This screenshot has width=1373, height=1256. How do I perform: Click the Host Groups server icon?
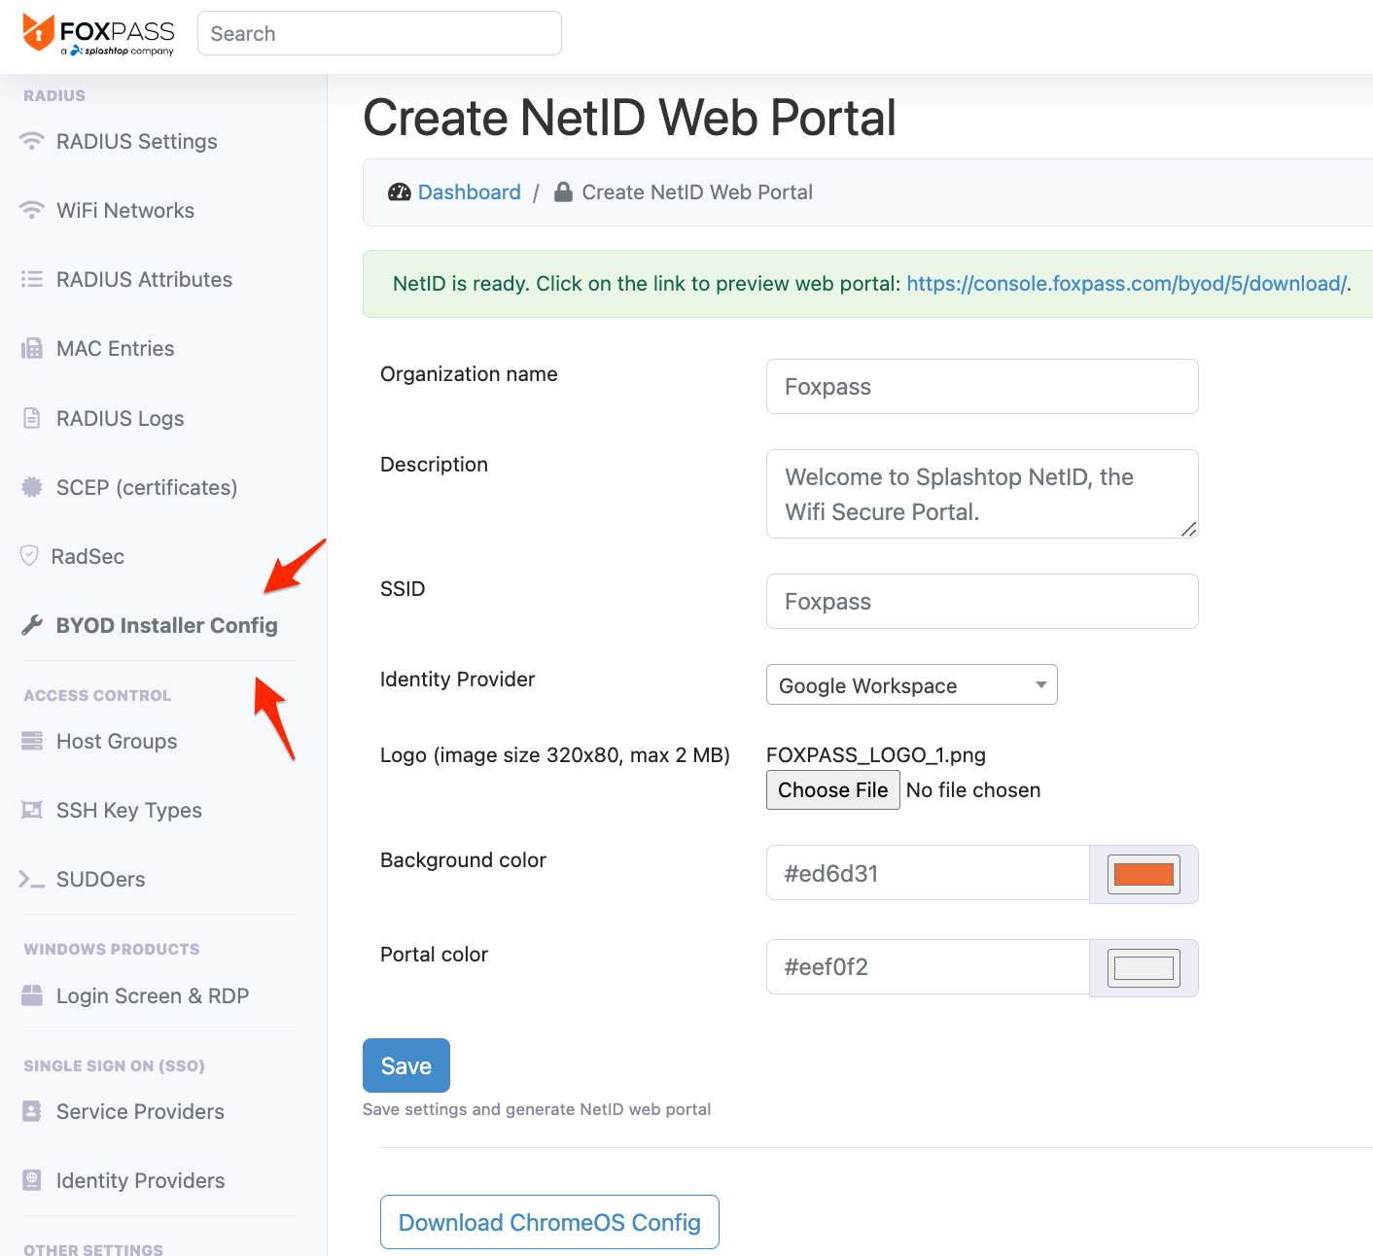[32, 741]
